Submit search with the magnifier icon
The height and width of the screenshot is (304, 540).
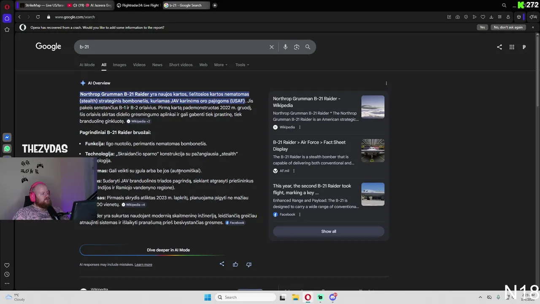tap(308, 47)
